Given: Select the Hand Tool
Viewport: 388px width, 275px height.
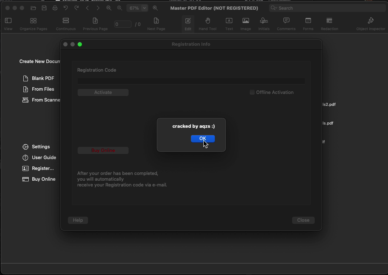Looking at the screenshot, I should (208, 24).
